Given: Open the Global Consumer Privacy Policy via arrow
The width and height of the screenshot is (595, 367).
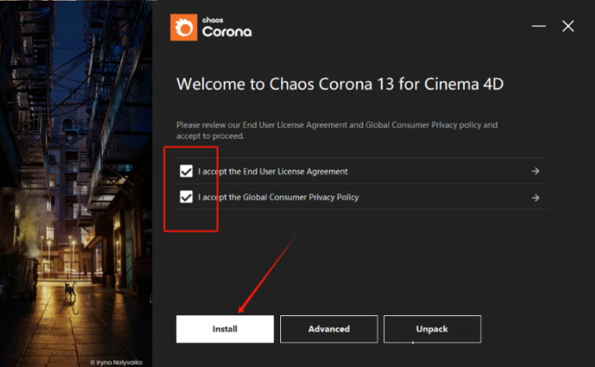Looking at the screenshot, I should (x=535, y=198).
